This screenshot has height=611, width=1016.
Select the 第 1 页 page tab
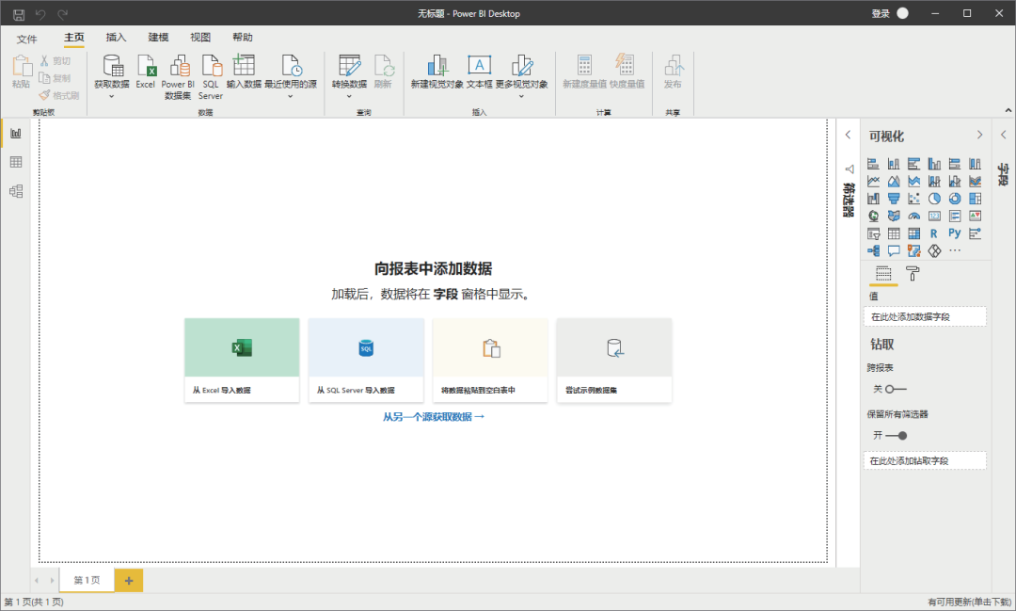pyautogui.click(x=87, y=581)
